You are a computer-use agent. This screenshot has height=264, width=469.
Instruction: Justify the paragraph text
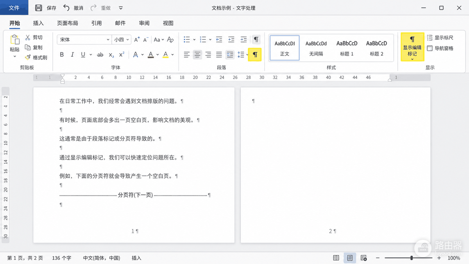click(x=219, y=54)
